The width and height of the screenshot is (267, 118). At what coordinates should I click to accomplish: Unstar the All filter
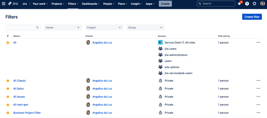point(8,43)
